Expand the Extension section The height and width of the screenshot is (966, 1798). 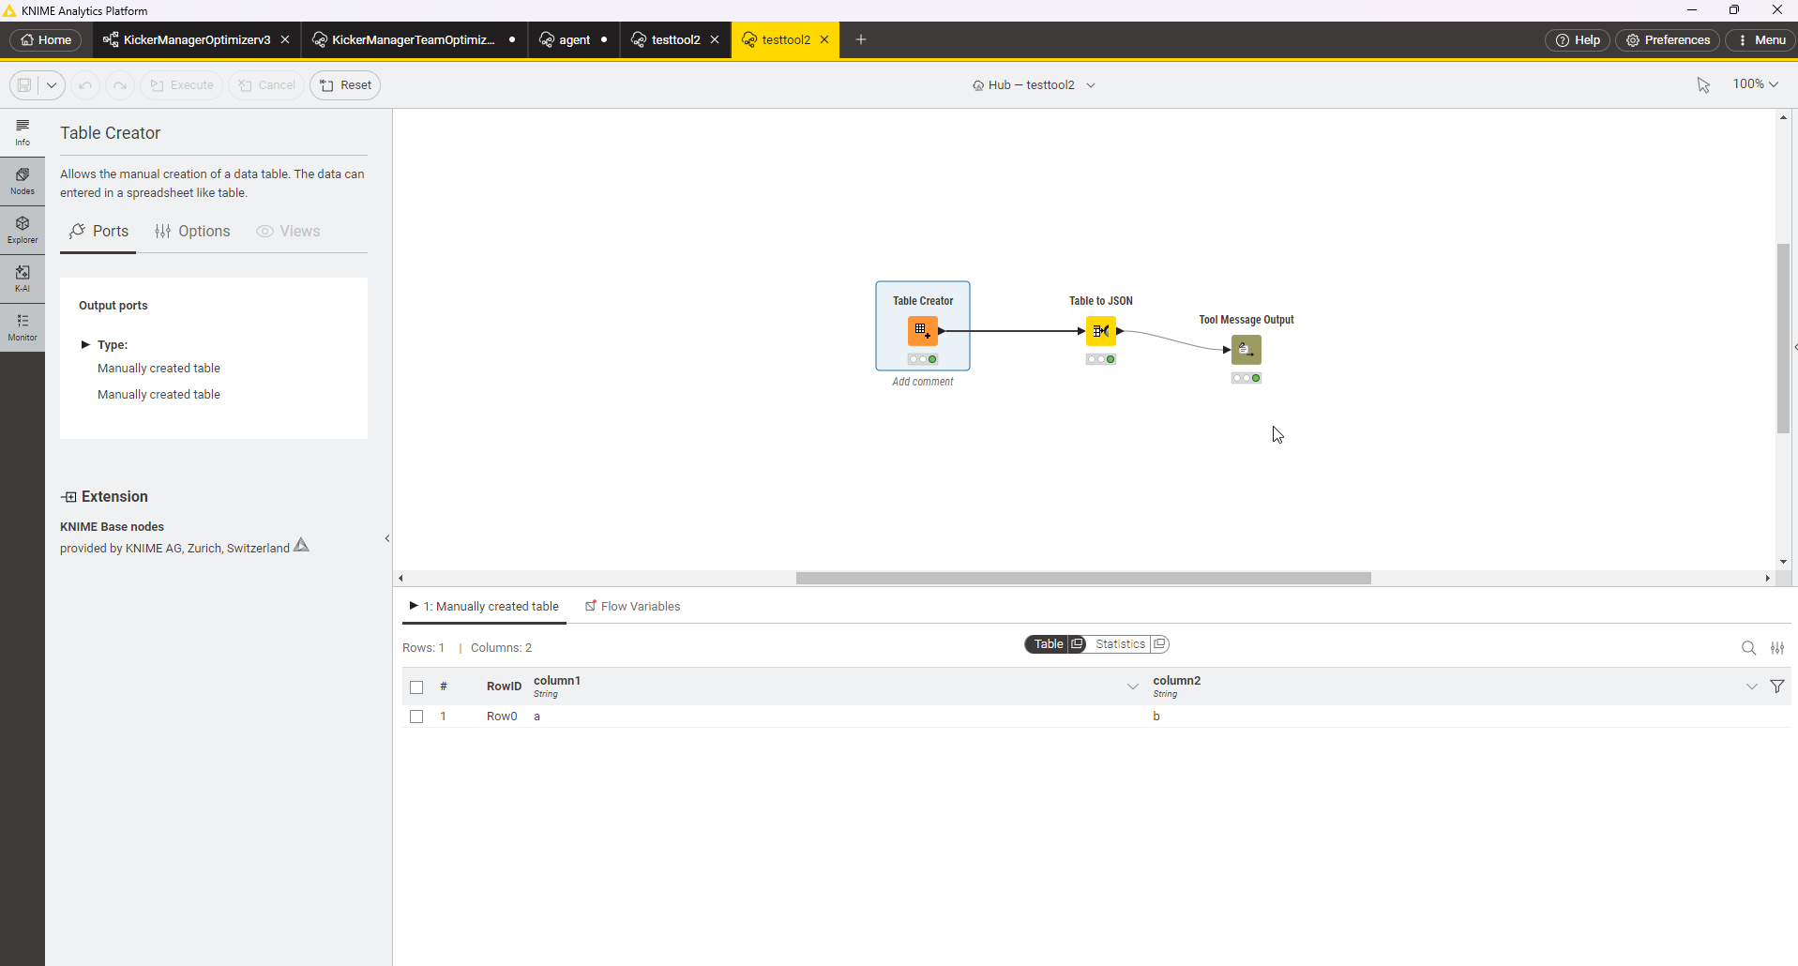coord(104,497)
